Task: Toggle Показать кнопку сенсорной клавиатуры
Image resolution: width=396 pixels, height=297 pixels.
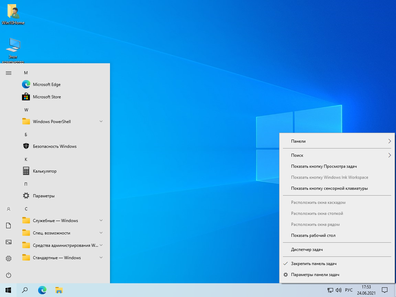Action: [329, 188]
